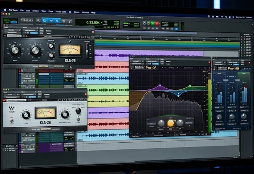Click the CLA-2A HiFreq small knob
This screenshot has height=174, width=254.
[12, 121]
